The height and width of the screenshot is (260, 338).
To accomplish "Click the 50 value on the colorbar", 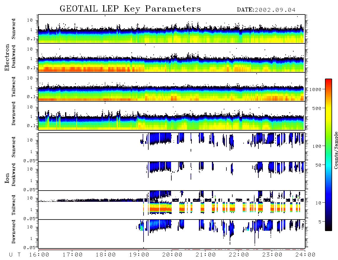I will point(318,165).
